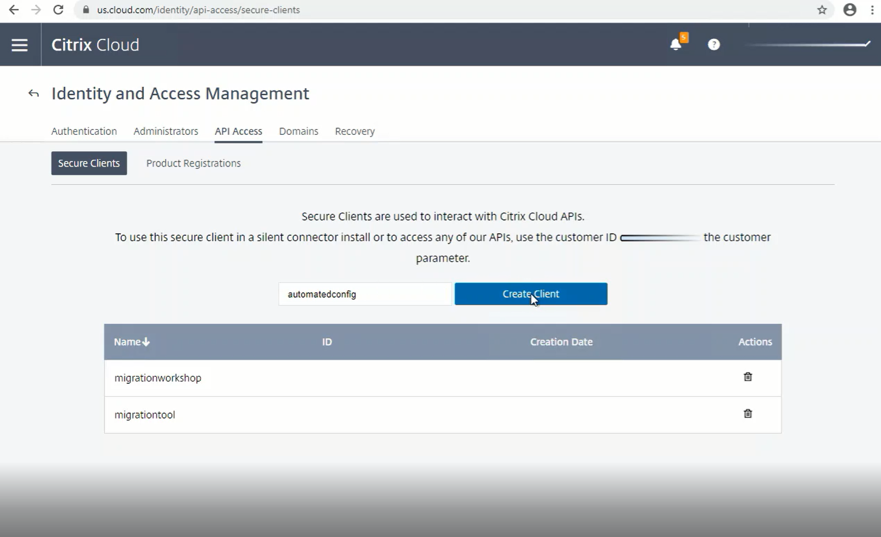Open browser profile avatar
This screenshot has height=537, width=881.
click(x=850, y=10)
